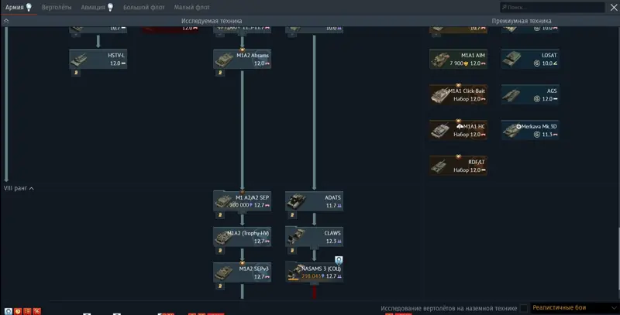
Task: Click the Исследуемая техника header
Action: coord(212,21)
